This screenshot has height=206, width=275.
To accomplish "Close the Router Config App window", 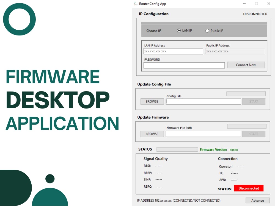I will point(269,4).
